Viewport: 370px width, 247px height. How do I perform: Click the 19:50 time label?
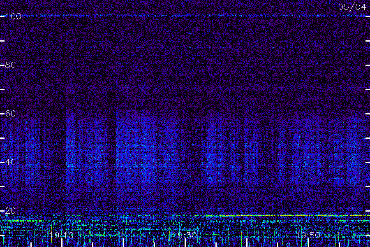pos(308,235)
